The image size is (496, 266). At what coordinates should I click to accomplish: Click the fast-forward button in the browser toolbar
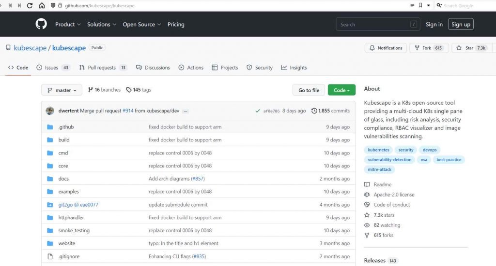19,5
